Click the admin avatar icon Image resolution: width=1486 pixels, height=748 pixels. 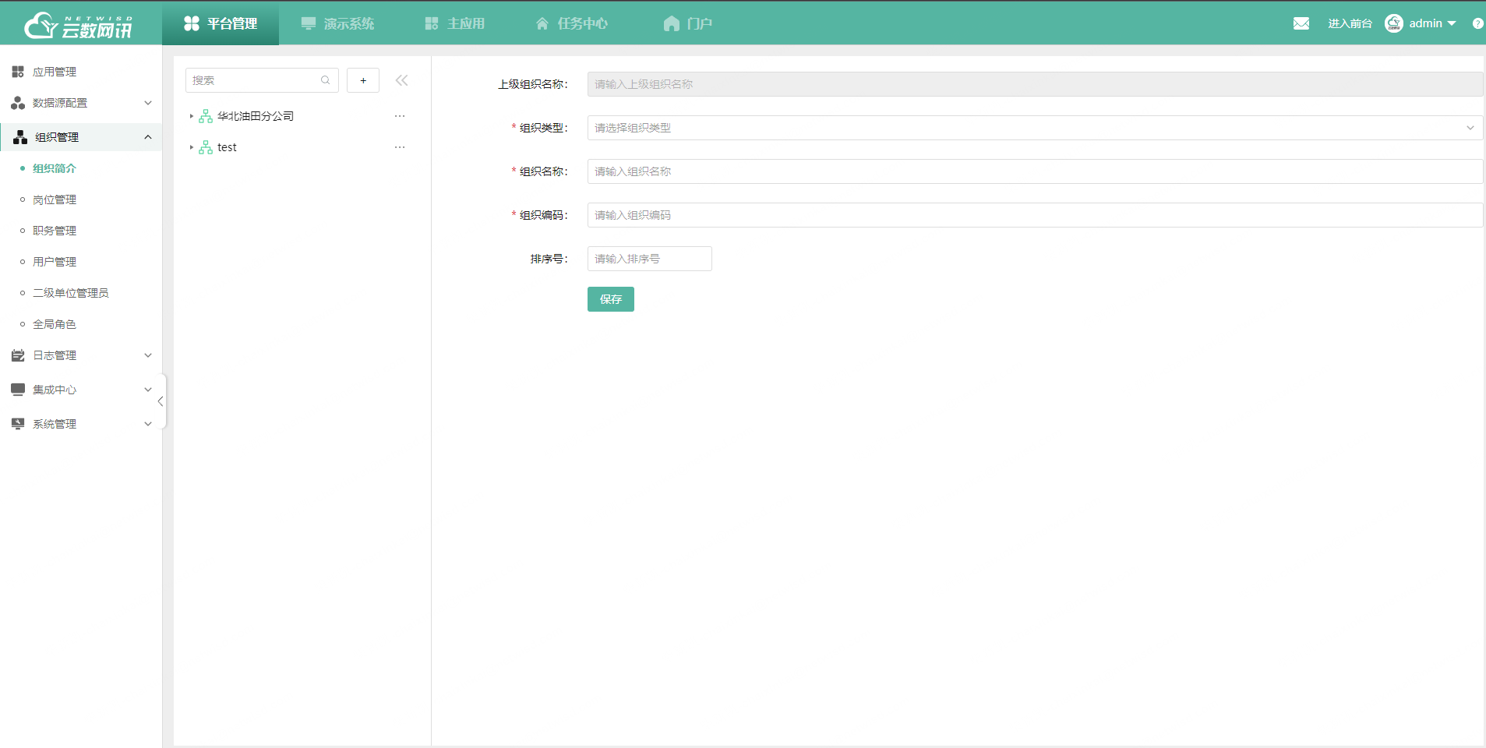click(1394, 23)
